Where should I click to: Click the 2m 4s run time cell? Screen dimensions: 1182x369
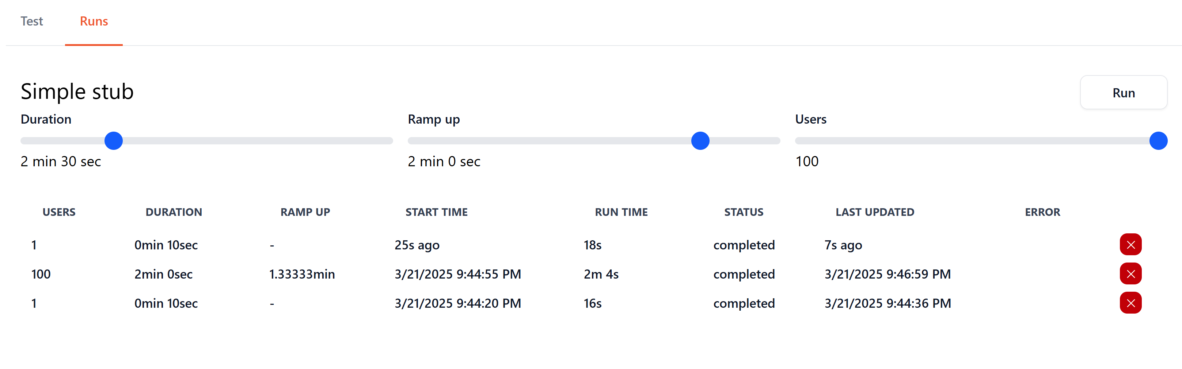click(x=601, y=274)
